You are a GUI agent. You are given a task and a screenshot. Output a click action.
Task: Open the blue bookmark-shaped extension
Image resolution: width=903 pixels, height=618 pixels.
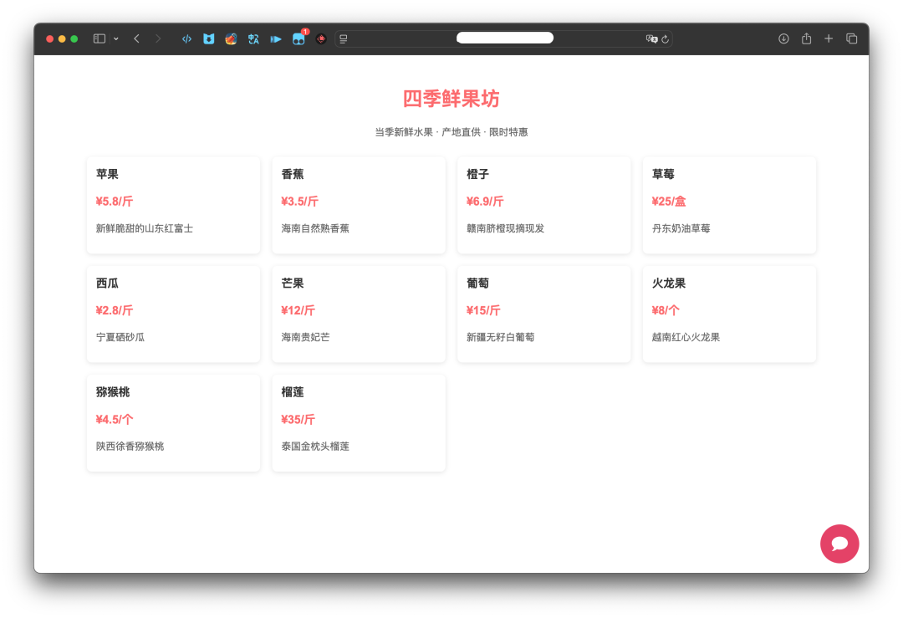tap(208, 38)
